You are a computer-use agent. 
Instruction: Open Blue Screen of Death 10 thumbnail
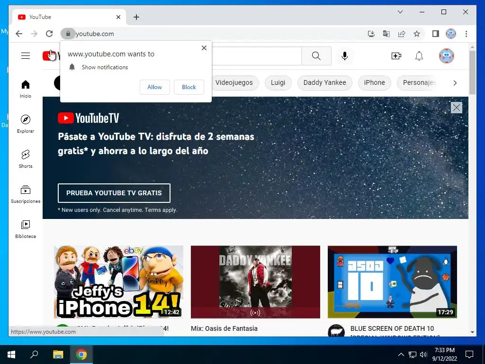point(392,282)
